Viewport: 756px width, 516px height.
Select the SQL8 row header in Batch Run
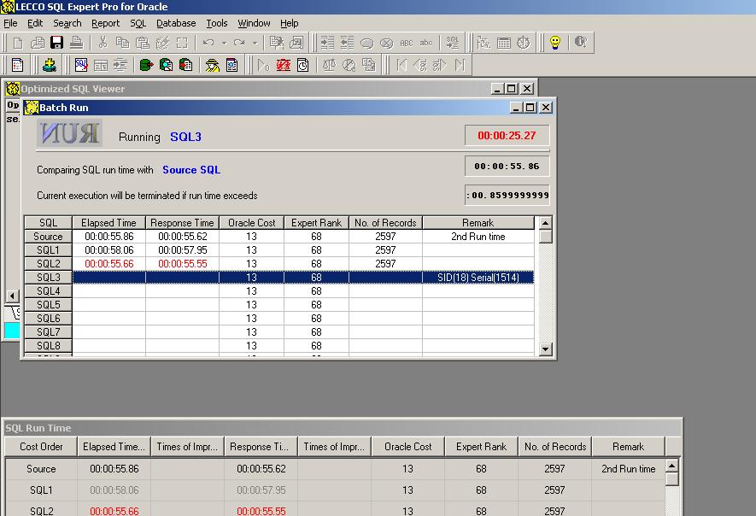click(x=48, y=346)
